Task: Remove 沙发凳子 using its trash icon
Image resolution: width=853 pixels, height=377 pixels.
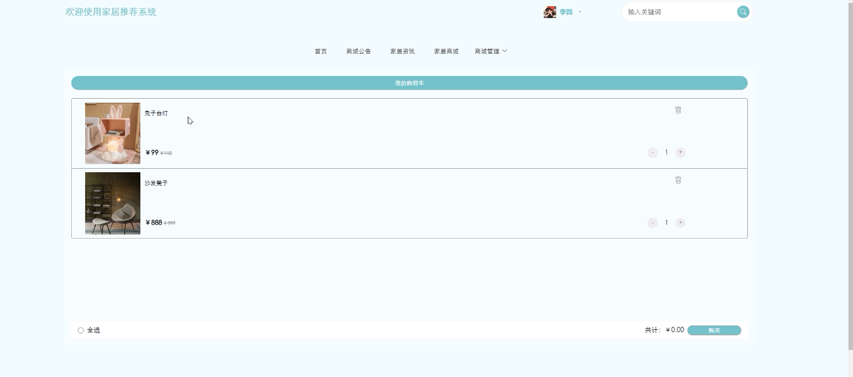Action: (678, 180)
